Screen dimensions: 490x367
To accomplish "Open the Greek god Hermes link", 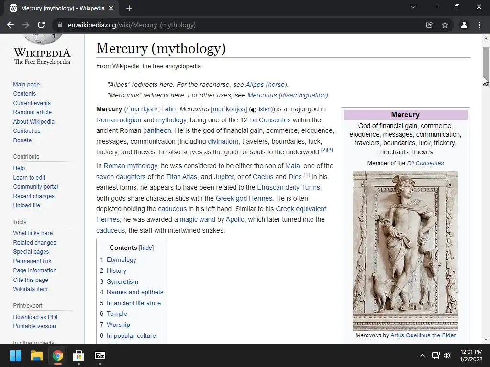I will coord(244,198).
